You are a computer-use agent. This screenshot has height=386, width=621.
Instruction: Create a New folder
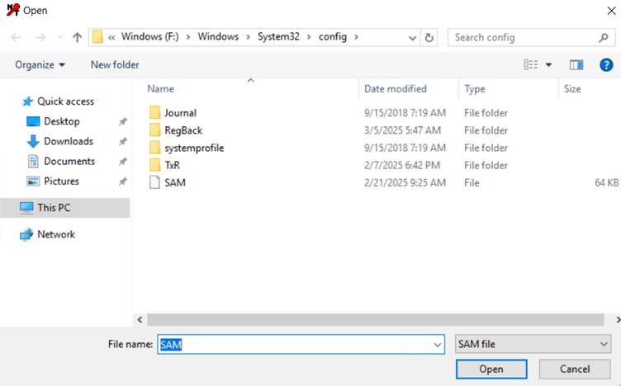tap(115, 65)
